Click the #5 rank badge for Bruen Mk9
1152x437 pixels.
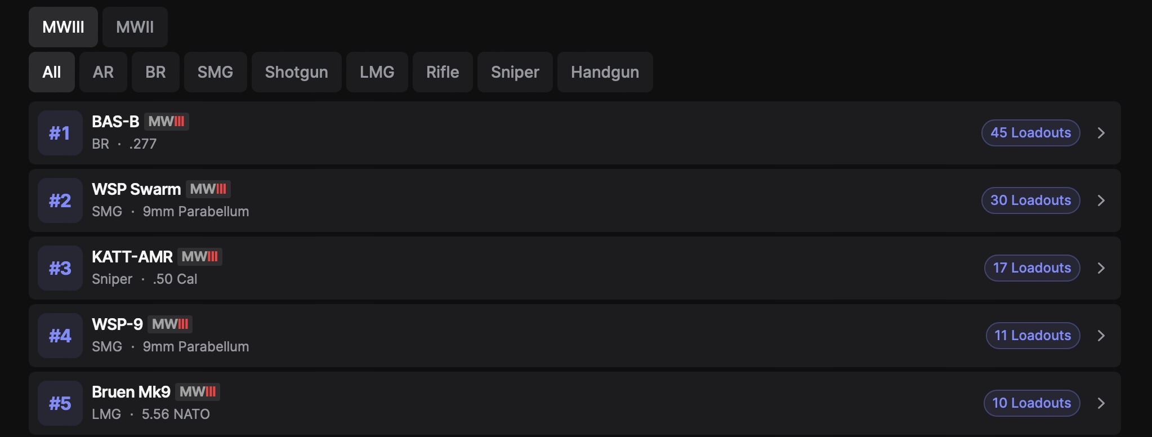click(60, 403)
